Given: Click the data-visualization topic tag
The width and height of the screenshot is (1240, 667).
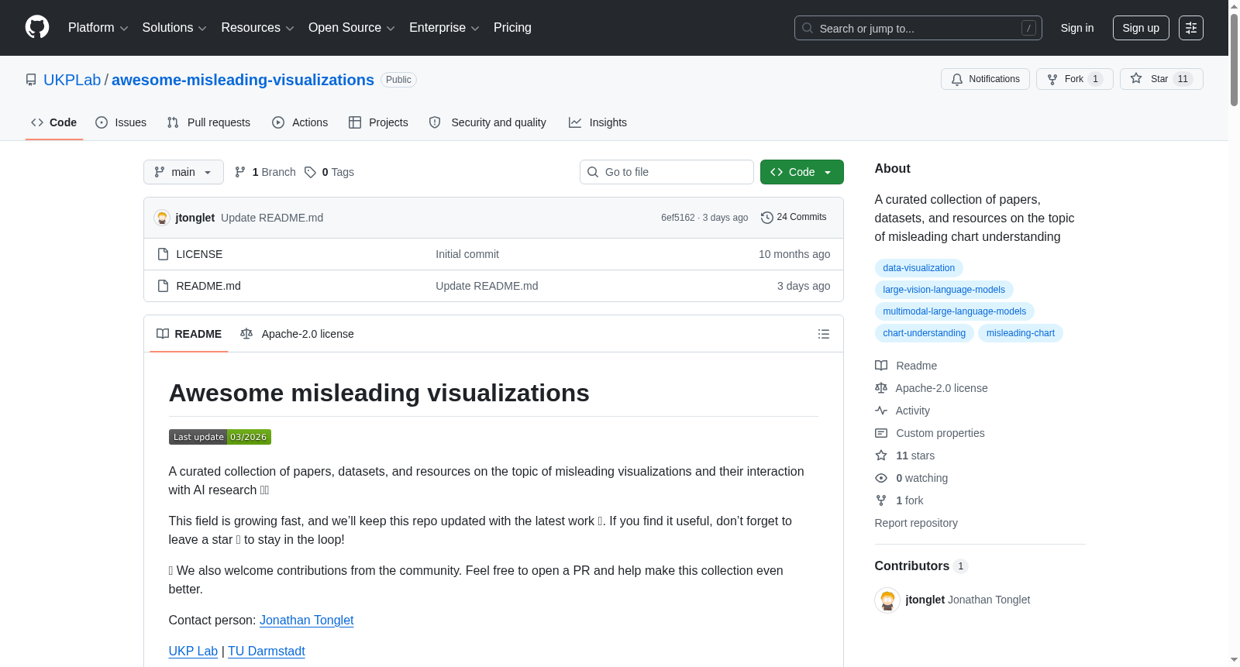Looking at the screenshot, I should tap(918, 268).
